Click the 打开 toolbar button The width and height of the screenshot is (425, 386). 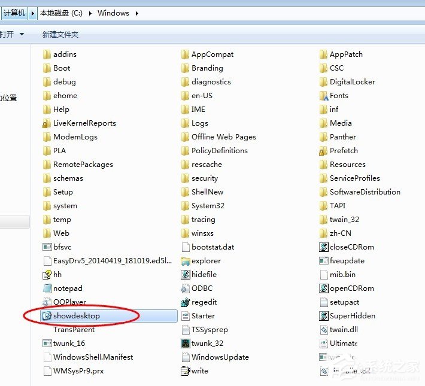click(7, 35)
